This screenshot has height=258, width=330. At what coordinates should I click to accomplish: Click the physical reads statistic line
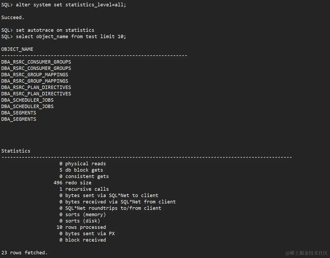[x=85, y=164]
